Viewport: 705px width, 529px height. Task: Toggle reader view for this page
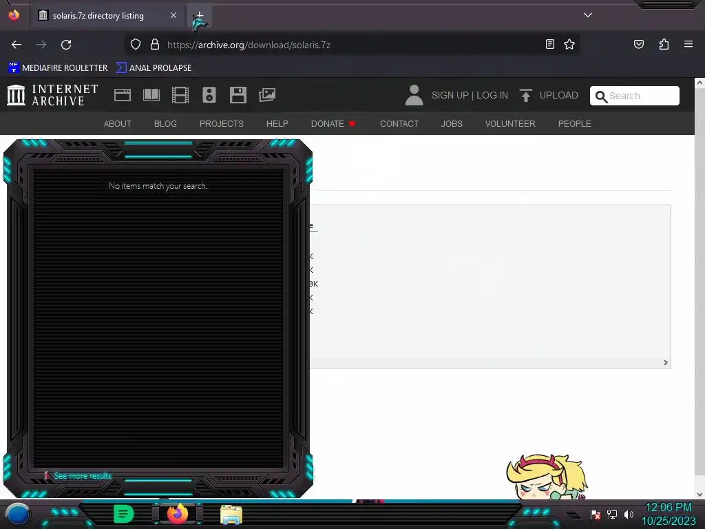[x=550, y=44]
